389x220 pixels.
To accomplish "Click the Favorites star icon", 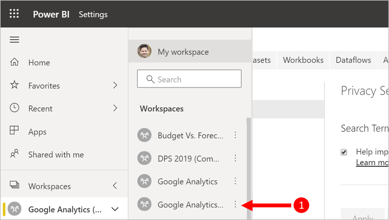I will [14, 86].
